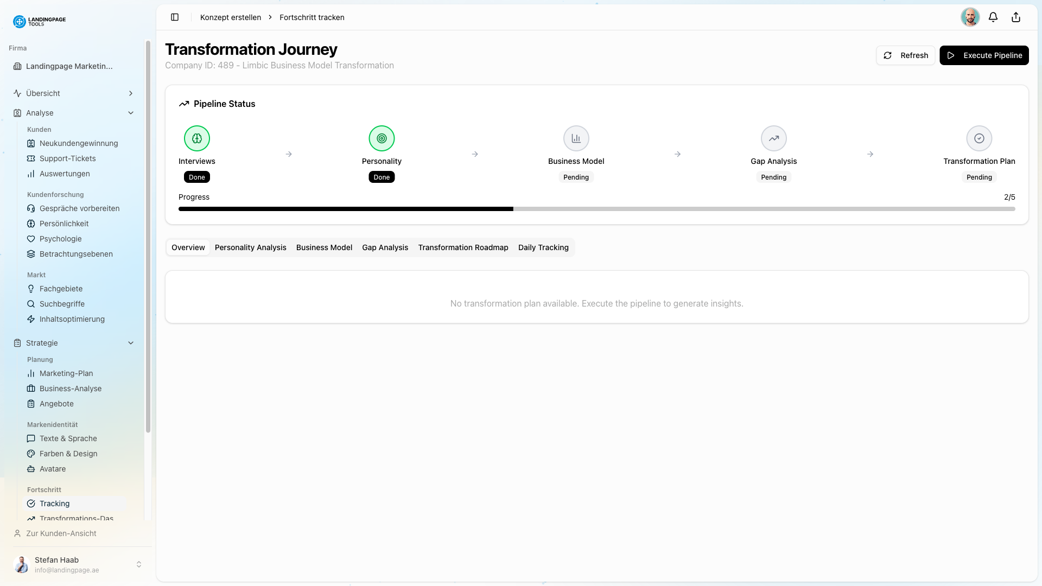This screenshot has height=586, width=1042.
Task: Open the Daily Tracking tab
Action: point(543,247)
